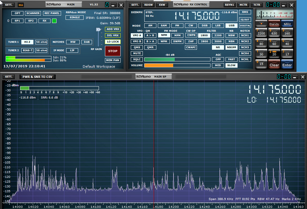Click PWR & SNR TO CSV button
Viewport: 307px width, 209px height.
pyautogui.click(x=37, y=77)
